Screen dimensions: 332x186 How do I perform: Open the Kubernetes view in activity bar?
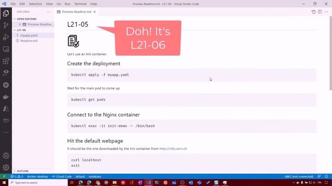tap(6, 85)
